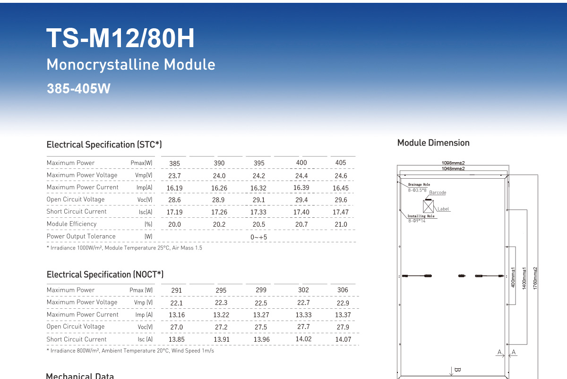Click the 390 Pmax value
567x379 pixels.
point(219,163)
